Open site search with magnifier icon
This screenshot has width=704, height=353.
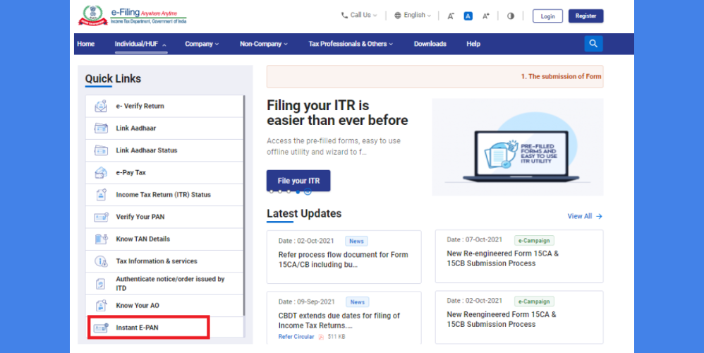click(x=593, y=44)
